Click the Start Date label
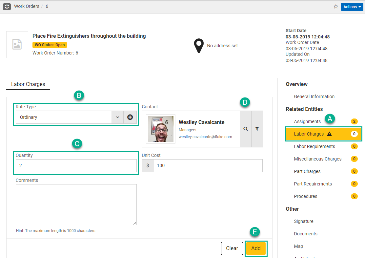The image size is (365, 258). click(296, 31)
